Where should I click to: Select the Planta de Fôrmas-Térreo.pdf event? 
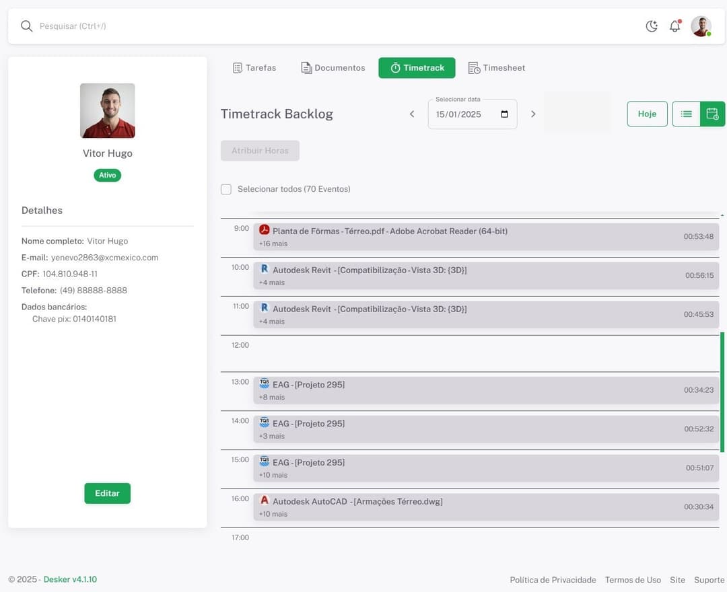tap(486, 237)
